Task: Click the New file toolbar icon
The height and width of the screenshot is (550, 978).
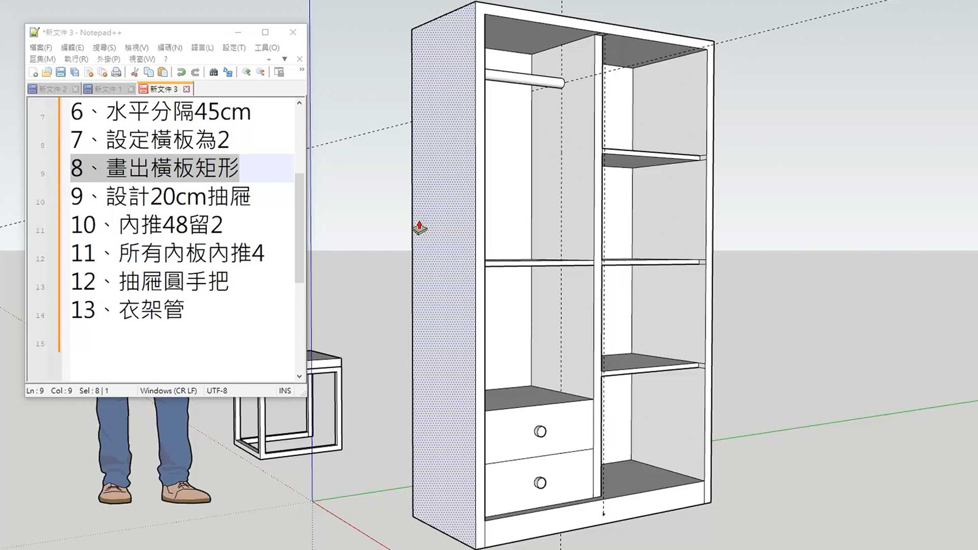Action: tap(34, 72)
